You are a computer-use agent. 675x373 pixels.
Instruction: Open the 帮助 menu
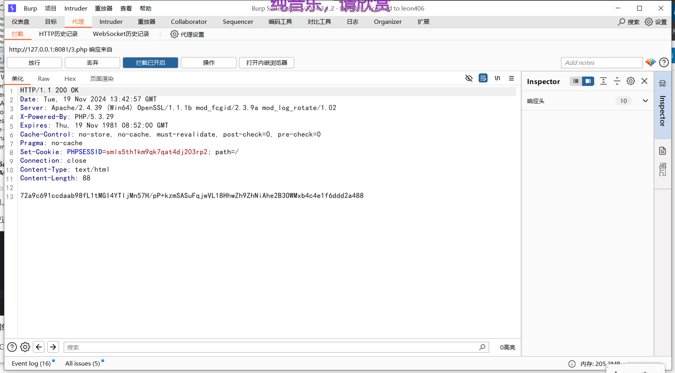146,8
